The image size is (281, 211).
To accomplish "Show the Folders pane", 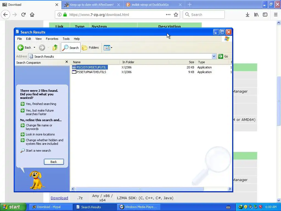I will (x=90, y=48).
